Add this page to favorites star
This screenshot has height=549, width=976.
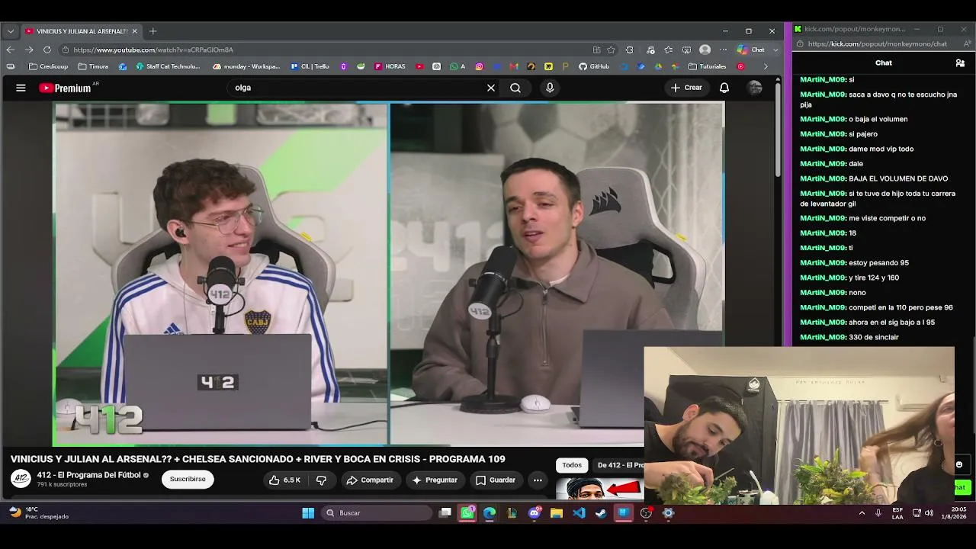click(611, 50)
